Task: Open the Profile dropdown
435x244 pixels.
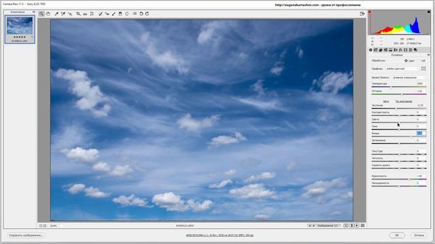Action: click(x=402, y=68)
